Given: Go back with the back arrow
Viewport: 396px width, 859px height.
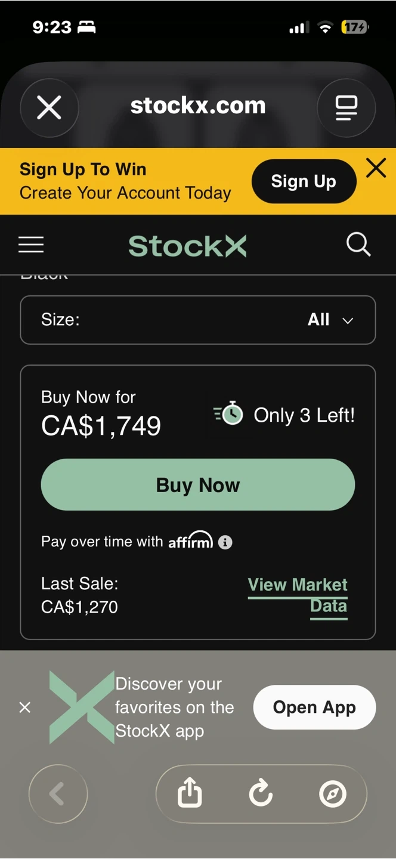Looking at the screenshot, I should pyautogui.click(x=58, y=794).
